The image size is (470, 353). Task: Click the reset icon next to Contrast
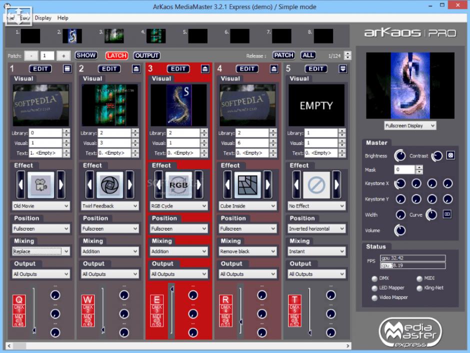450,155
